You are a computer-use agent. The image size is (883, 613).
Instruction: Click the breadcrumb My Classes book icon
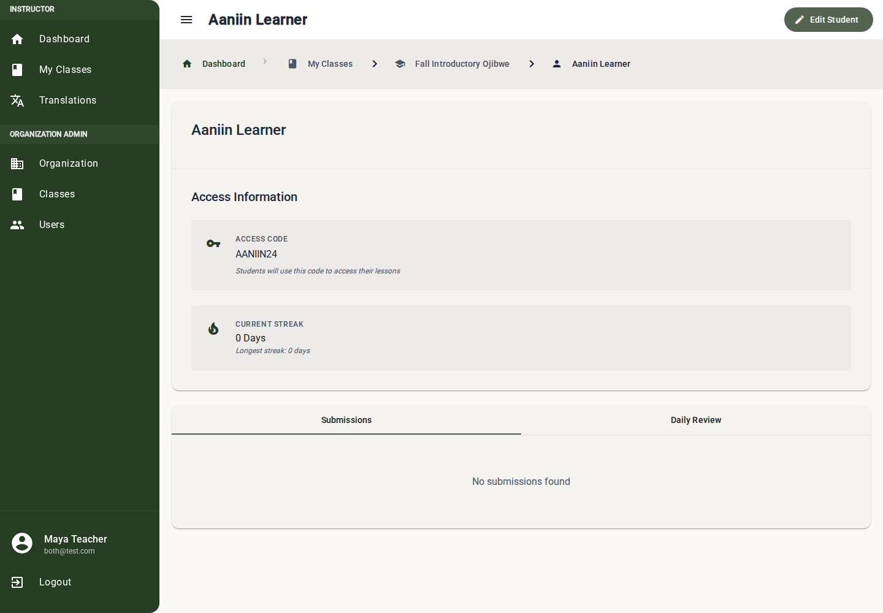click(x=292, y=64)
